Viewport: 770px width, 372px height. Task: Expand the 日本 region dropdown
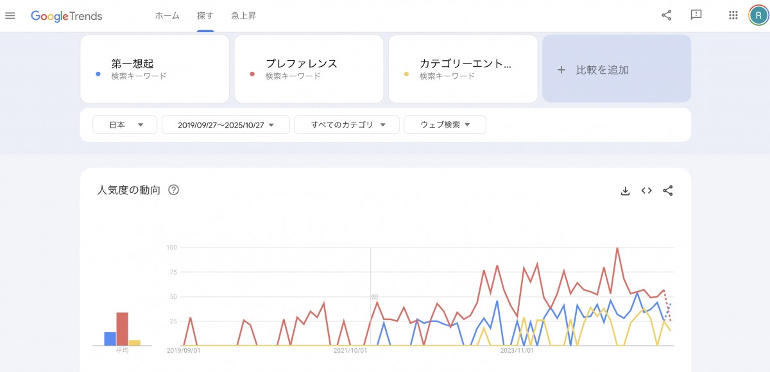tap(125, 125)
